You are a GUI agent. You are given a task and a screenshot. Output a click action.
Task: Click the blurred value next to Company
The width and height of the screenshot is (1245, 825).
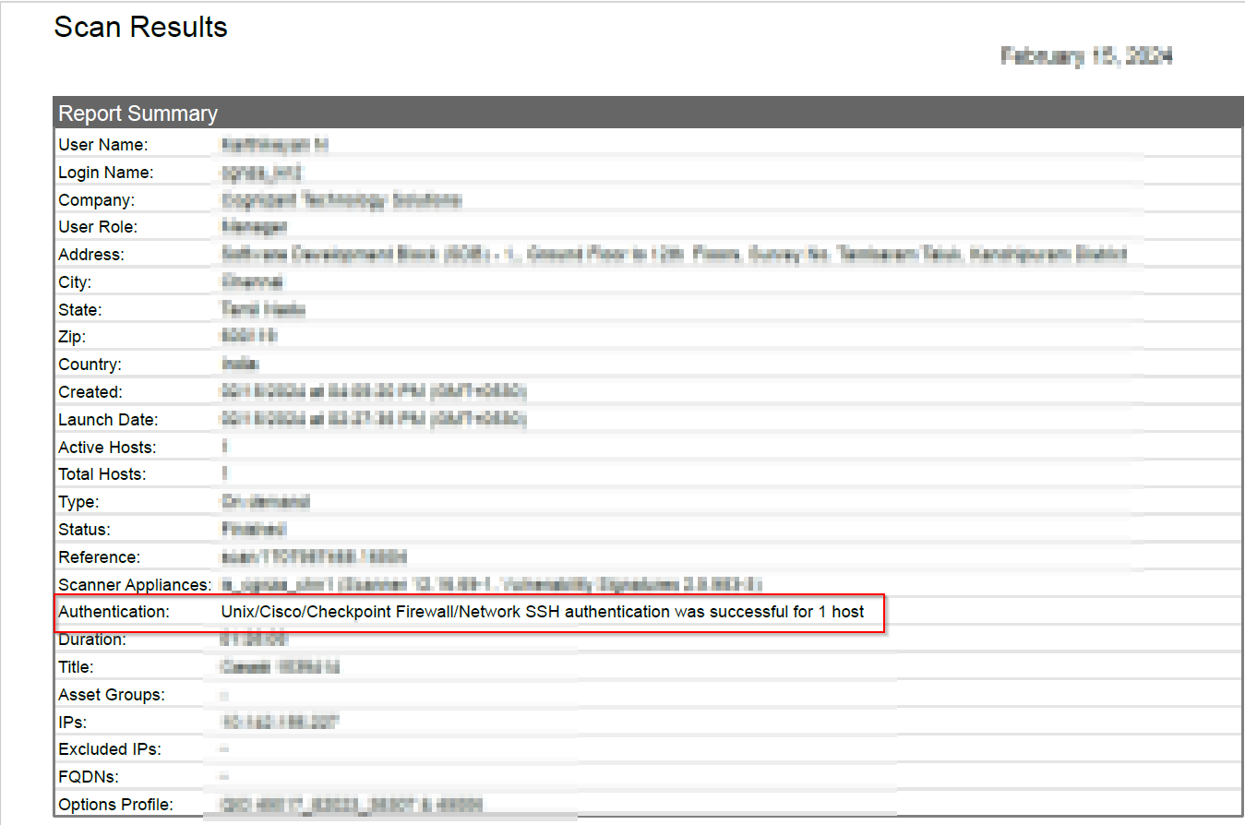[x=341, y=199]
